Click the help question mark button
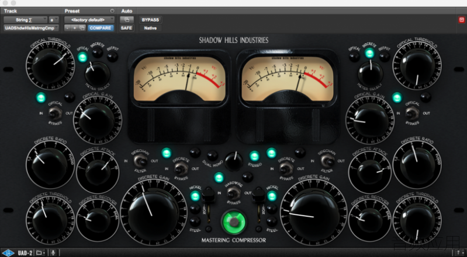The width and height of the screenshot is (467, 257). pos(458,253)
